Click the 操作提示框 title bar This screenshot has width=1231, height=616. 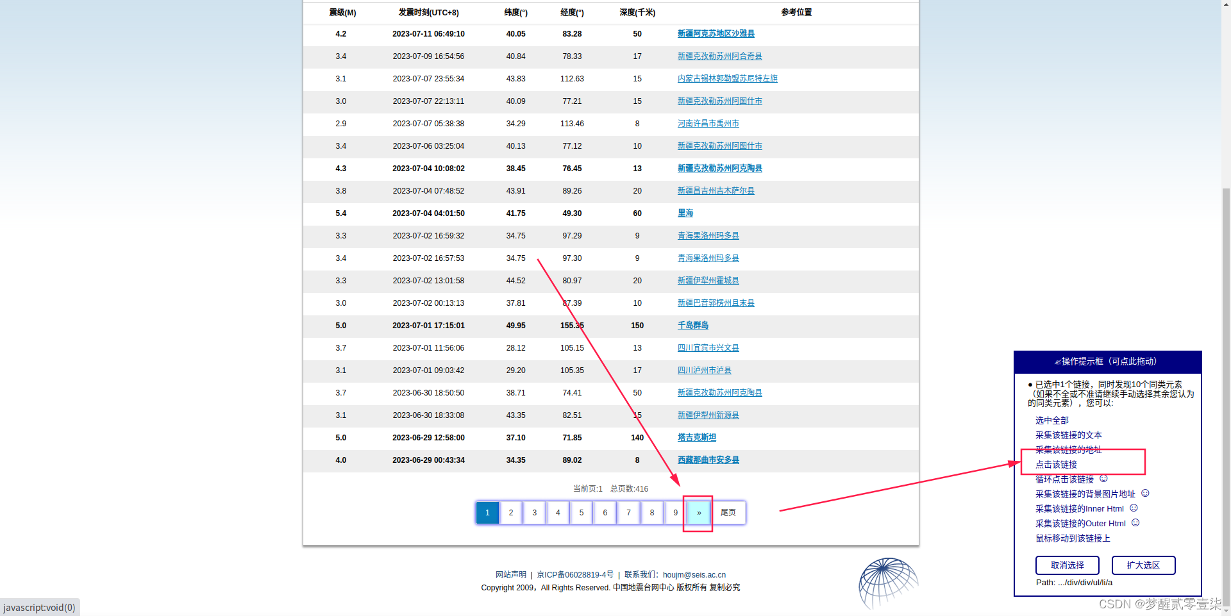(1107, 362)
